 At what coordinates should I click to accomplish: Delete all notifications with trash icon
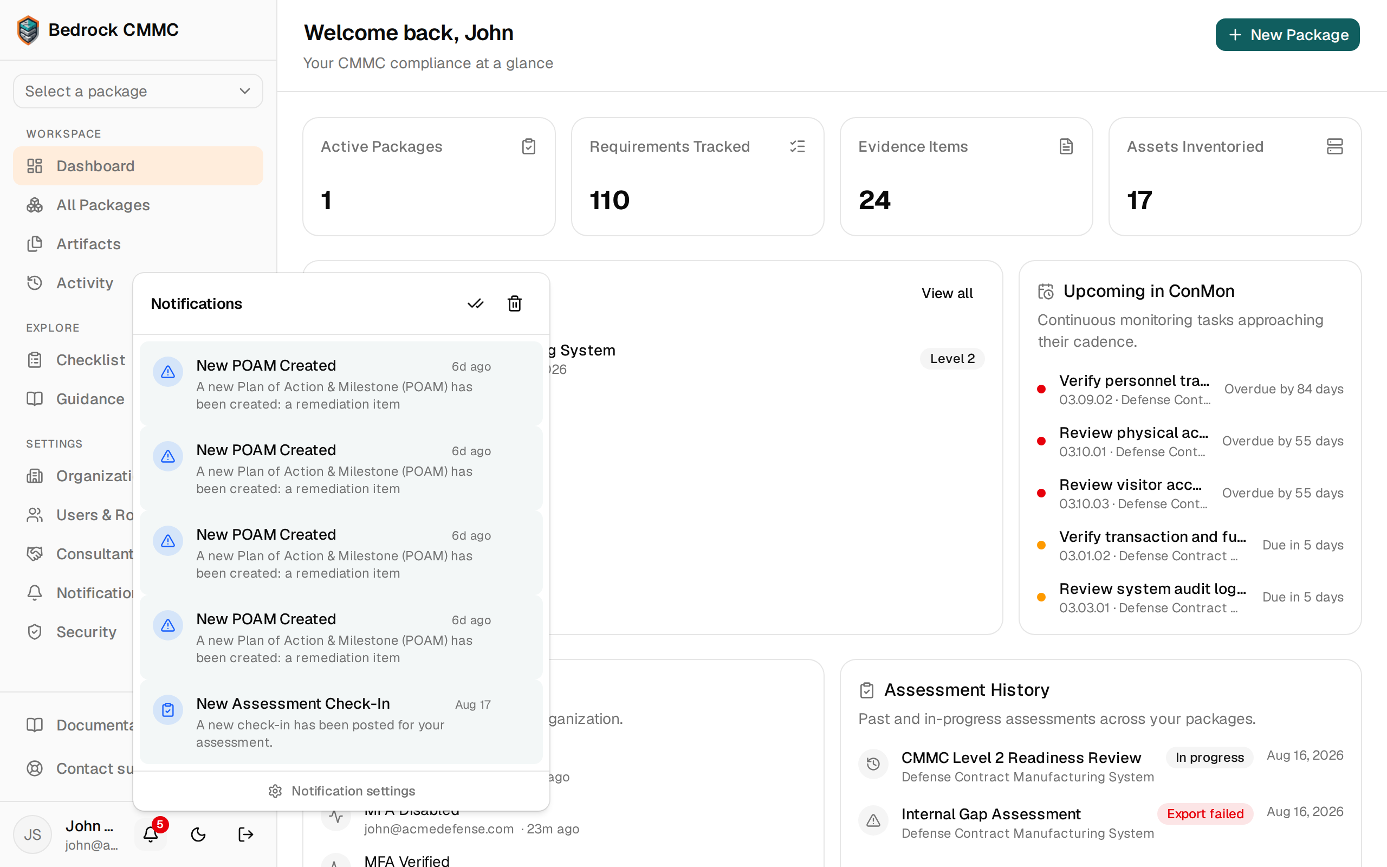coord(514,303)
